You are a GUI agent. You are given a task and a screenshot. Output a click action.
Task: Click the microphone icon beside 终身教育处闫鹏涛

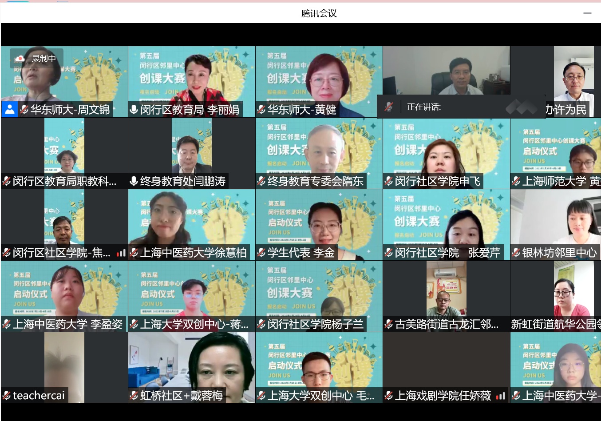point(134,181)
